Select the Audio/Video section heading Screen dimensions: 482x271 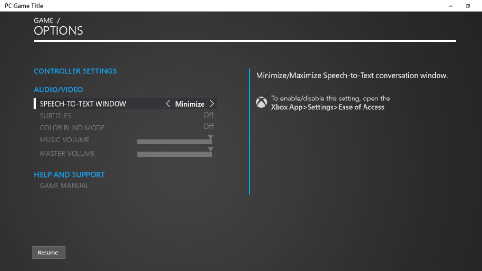pyautogui.click(x=58, y=90)
